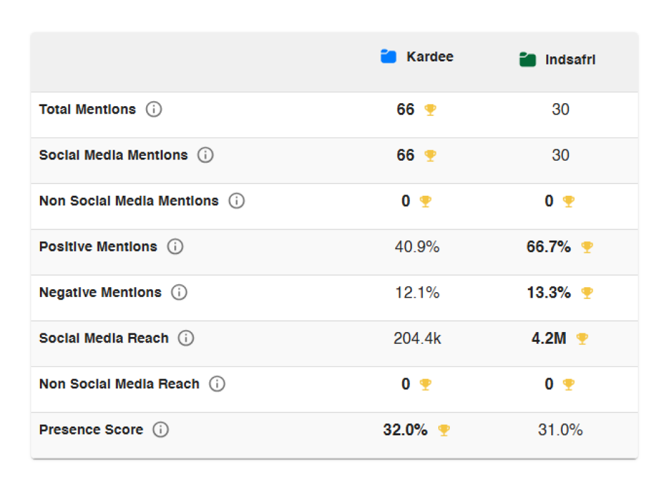Click the blue Kardee folder icon
This screenshot has height=491, width=669.
click(389, 56)
